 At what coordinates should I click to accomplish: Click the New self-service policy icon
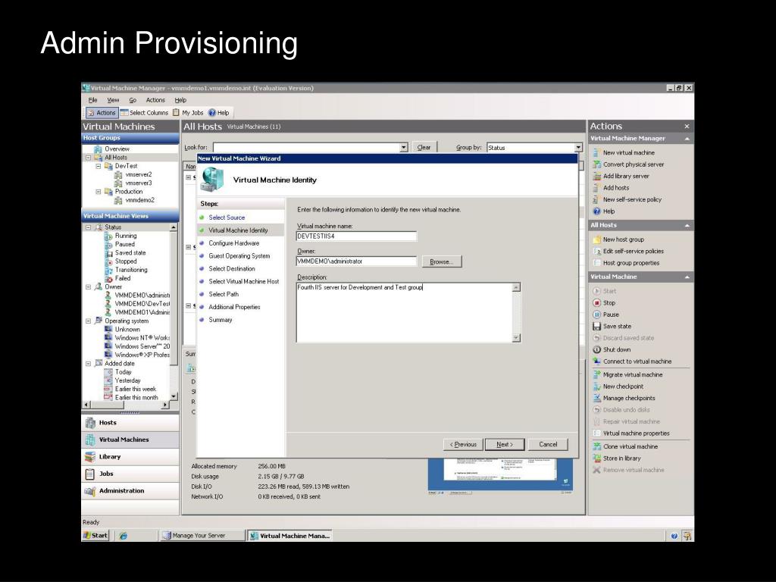click(x=597, y=199)
